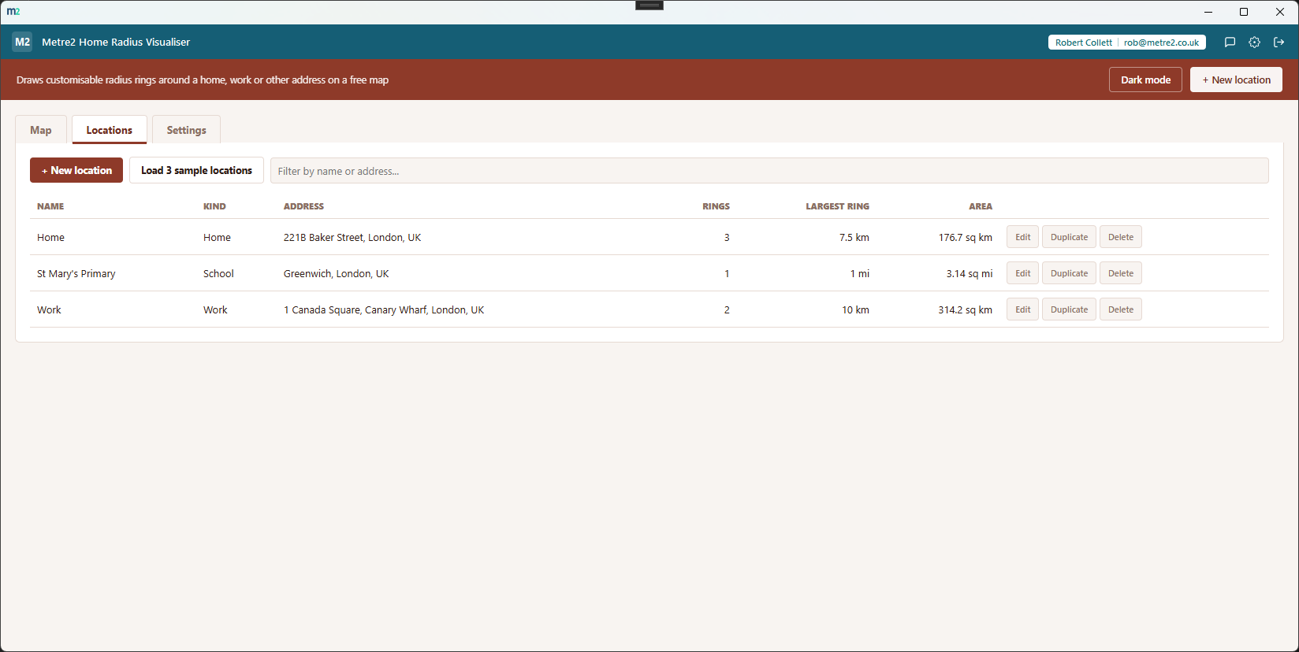The height and width of the screenshot is (652, 1299).
Task: Switch to the Map tab
Action: click(x=41, y=130)
